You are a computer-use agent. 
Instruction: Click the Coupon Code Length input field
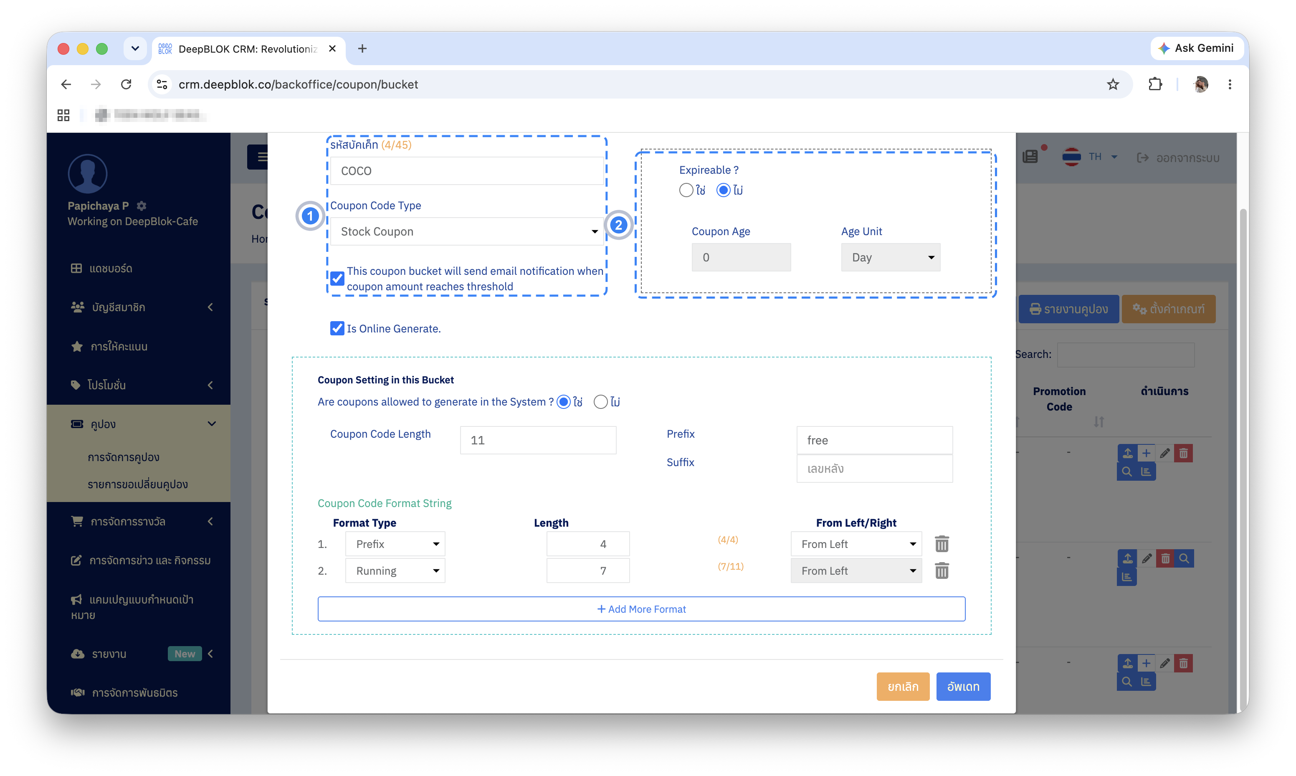pyautogui.click(x=538, y=440)
